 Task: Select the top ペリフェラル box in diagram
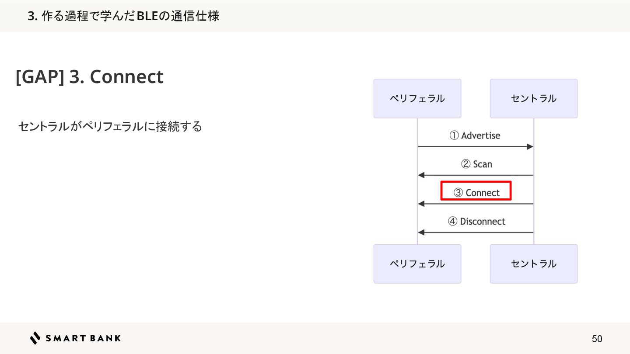pos(417,98)
